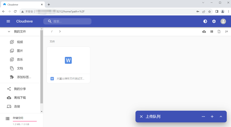The width and height of the screenshot is (231, 127).
Task: Open the hamburger navigation menu
Action: tap(8, 21)
